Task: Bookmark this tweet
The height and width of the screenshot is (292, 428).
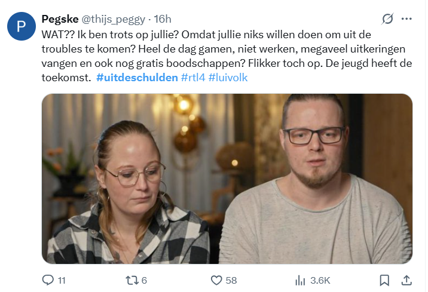Action: point(384,280)
